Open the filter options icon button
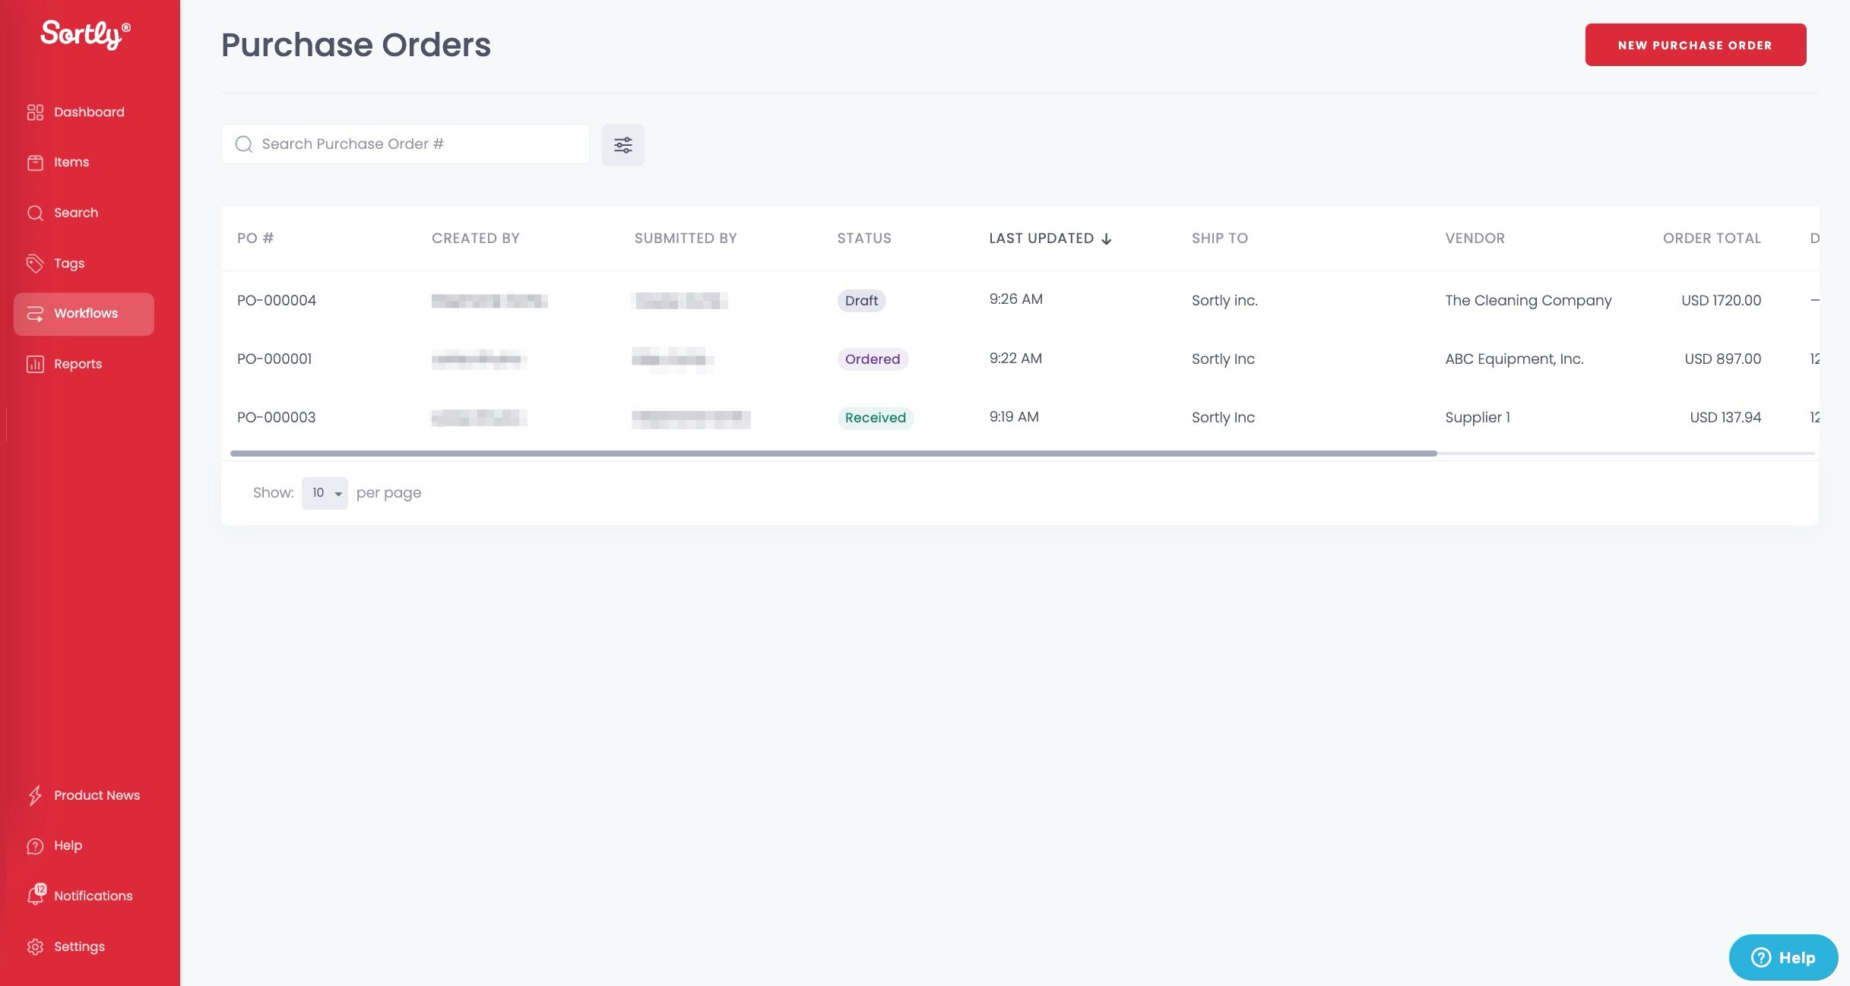This screenshot has width=1850, height=986. 622,144
